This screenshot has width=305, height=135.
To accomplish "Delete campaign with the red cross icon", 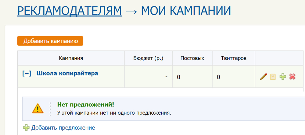I will point(292,77).
